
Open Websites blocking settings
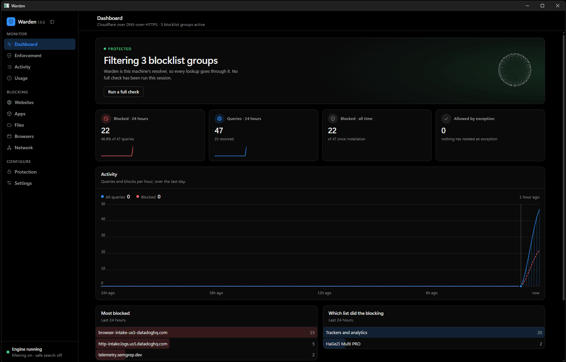coord(40,102)
